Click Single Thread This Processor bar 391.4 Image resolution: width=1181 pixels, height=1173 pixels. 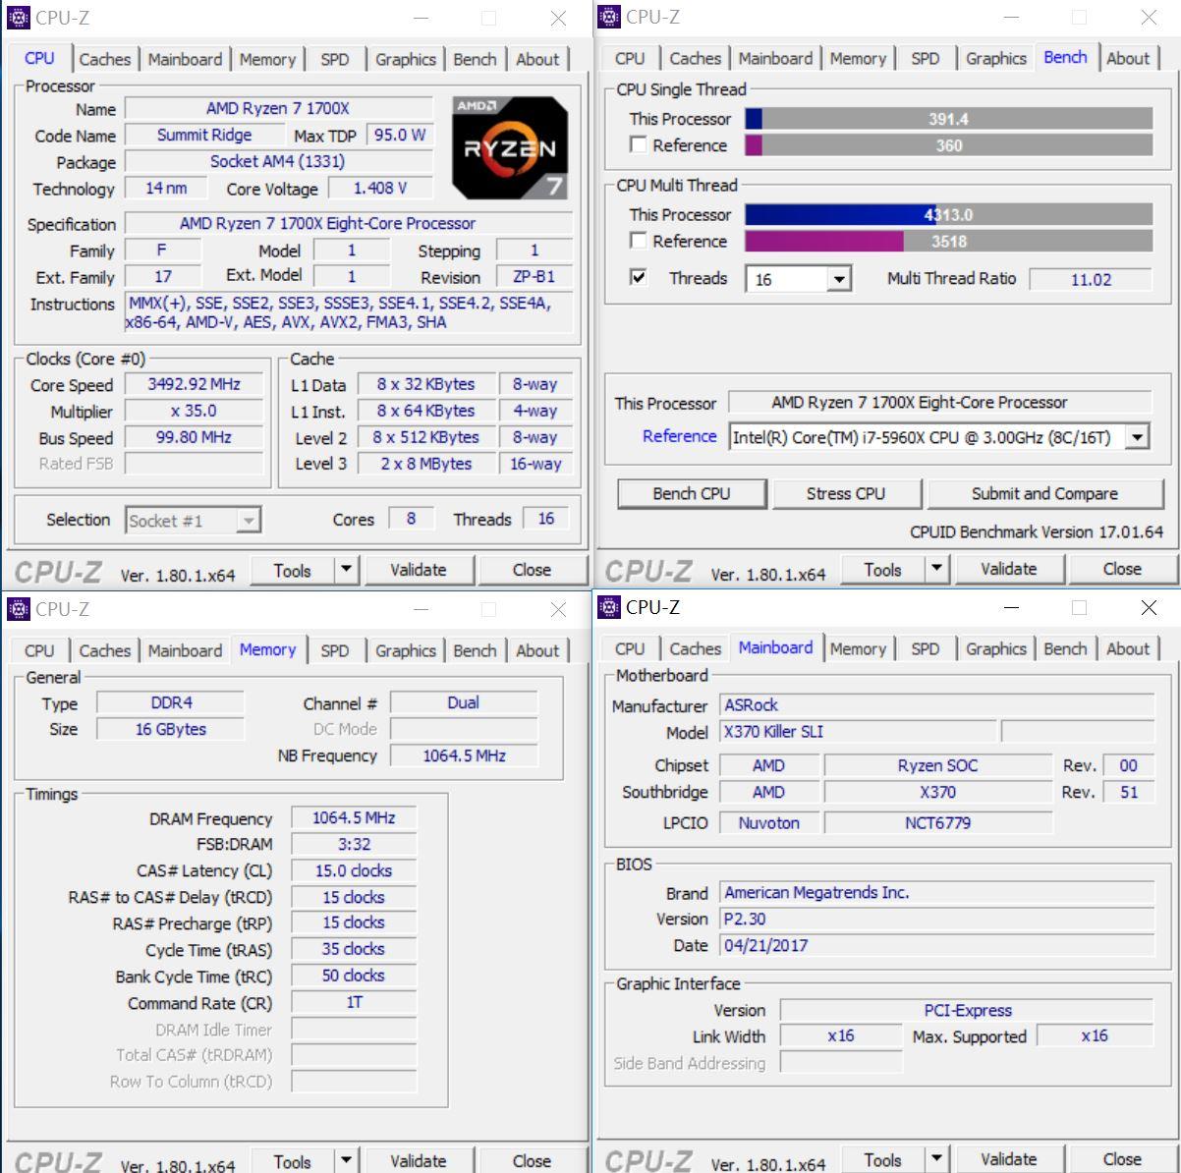pos(948,119)
